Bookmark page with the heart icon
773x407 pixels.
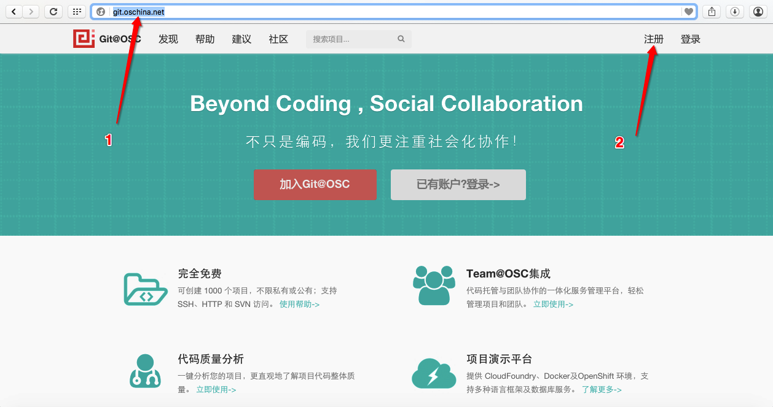click(689, 12)
